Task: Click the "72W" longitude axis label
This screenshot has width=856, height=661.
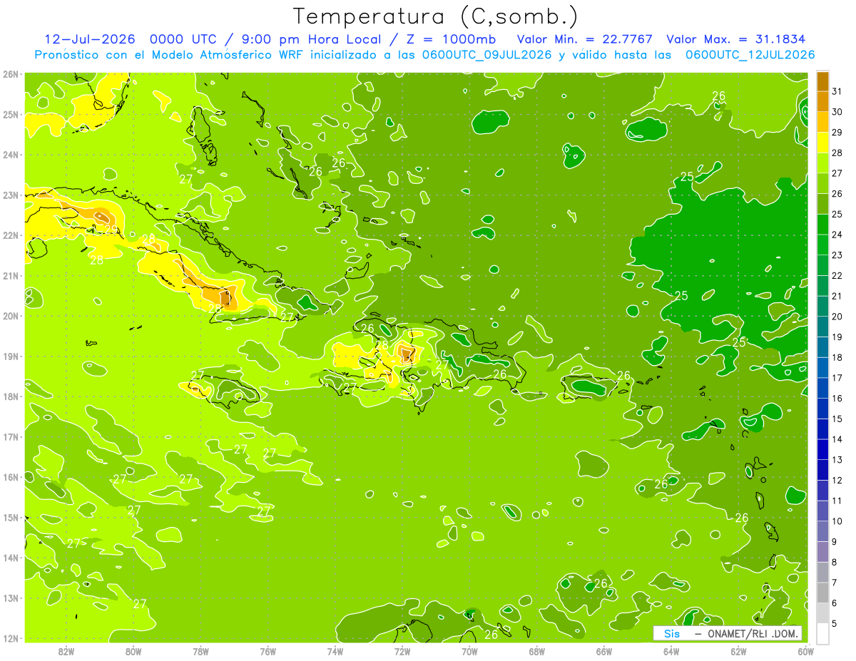Action: tap(402, 651)
